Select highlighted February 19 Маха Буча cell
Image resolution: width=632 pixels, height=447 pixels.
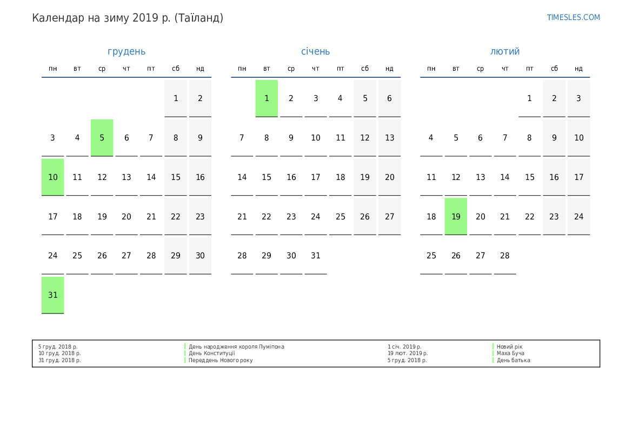click(x=456, y=217)
